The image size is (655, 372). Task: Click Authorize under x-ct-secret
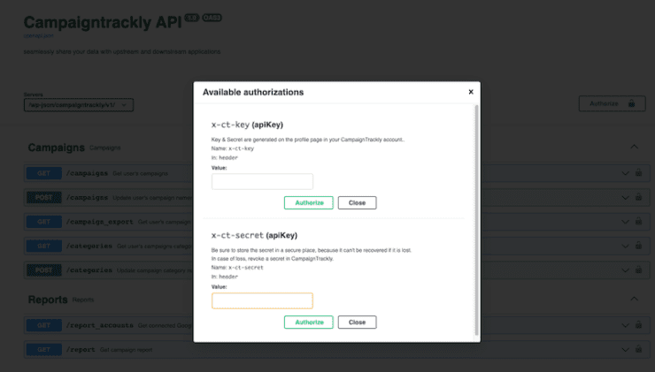[309, 323]
